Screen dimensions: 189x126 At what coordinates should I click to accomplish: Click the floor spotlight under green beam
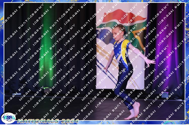[x=47, y=90]
